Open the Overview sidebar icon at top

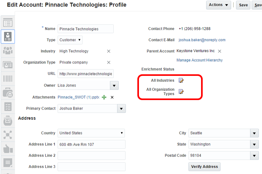(x=8, y=23)
